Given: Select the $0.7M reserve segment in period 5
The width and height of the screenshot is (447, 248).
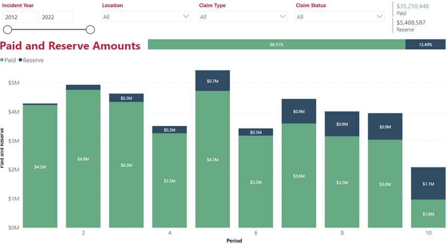Looking at the screenshot, I should click(212, 81).
